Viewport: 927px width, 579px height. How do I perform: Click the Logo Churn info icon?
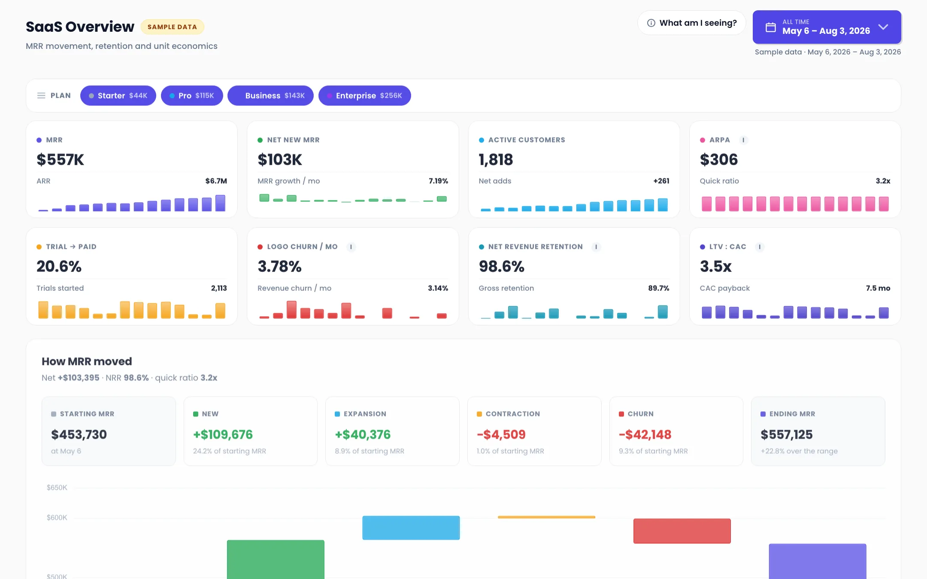pyautogui.click(x=351, y=247)
